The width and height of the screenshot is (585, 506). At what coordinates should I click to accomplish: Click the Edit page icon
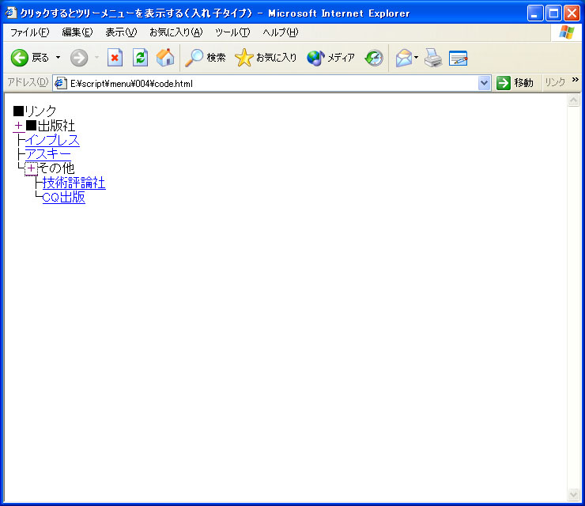pyautogui.click(x=459, y=58)
